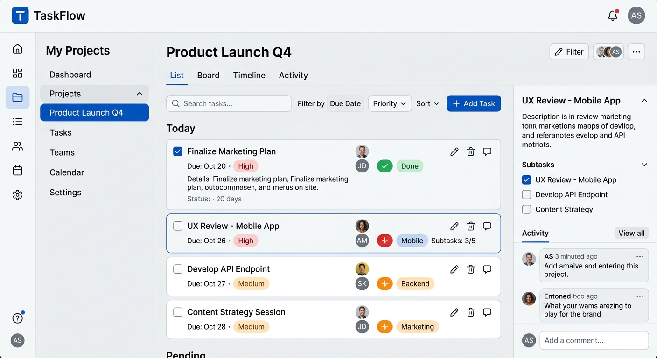Uncheck the UX Review - Mobile App subtask
657x358 pixels.
point(526,180)
